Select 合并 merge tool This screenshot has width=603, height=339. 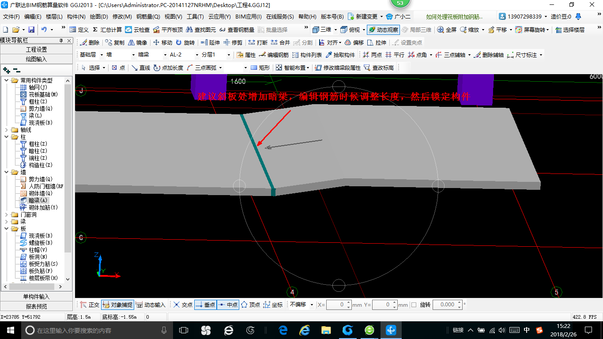click(280, 42)
